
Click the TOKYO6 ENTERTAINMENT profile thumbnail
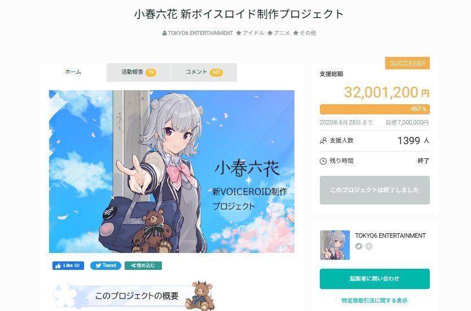pos(335,245)
